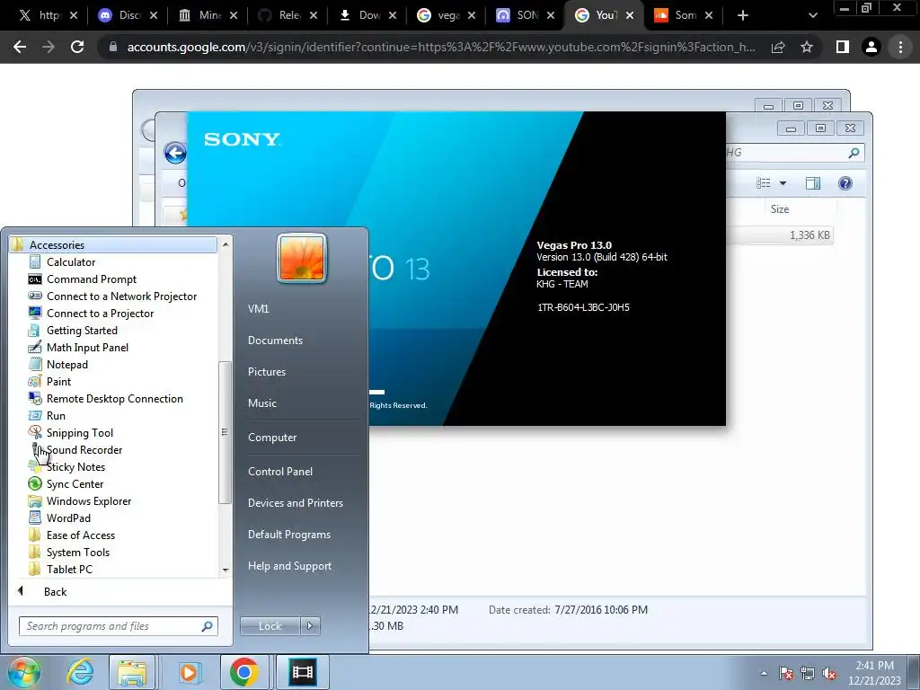Screen dimensions: 920x690
Task: Toggle the Explorer preview pane icon
Action: (812, 183)
